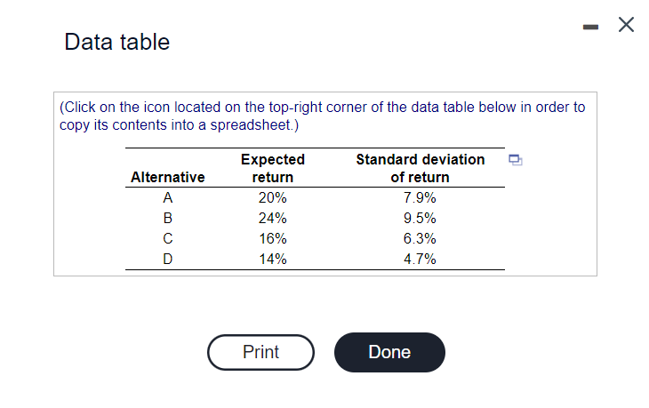Select the 20% expected return cell
This screenshot has width=649, height=408.
(x=273, y=198)
